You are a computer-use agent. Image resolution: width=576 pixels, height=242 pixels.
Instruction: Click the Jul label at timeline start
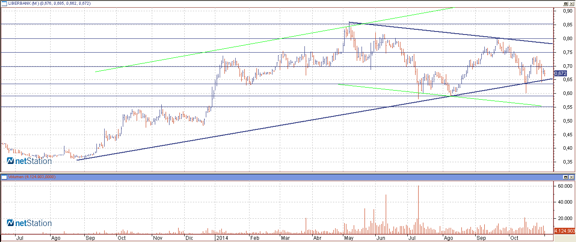click(x=19, y=238)
